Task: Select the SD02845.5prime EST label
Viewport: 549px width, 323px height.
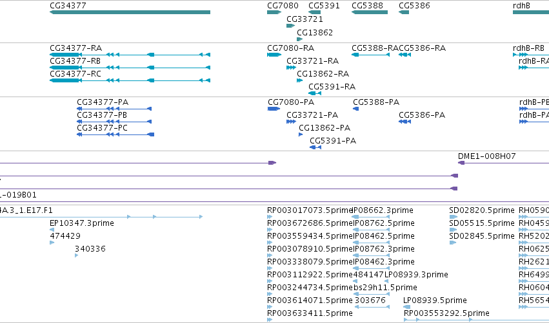Action: pyautogui.click(x=482, y=236)
